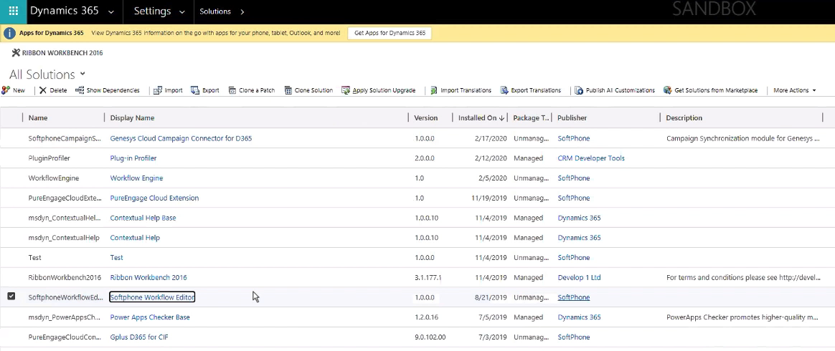The width and height of the screenshot is (835, 351).
Task: Sort by the Name column header
Action: [38, 118]
